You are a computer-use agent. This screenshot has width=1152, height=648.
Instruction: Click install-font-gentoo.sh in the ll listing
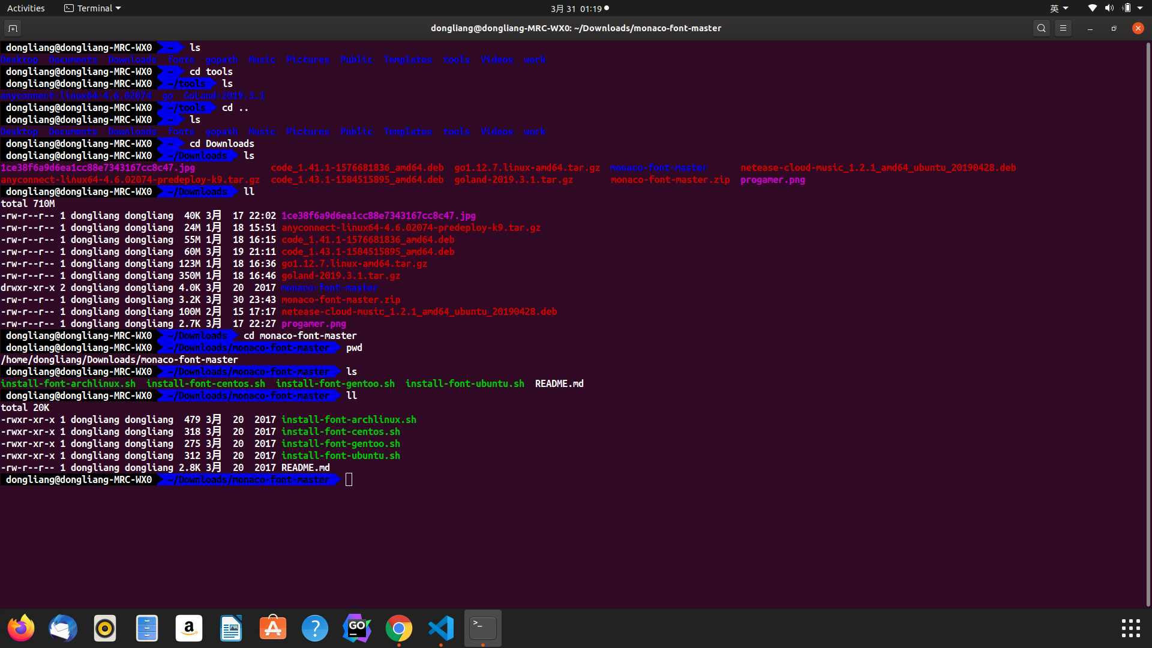point(341,443)
